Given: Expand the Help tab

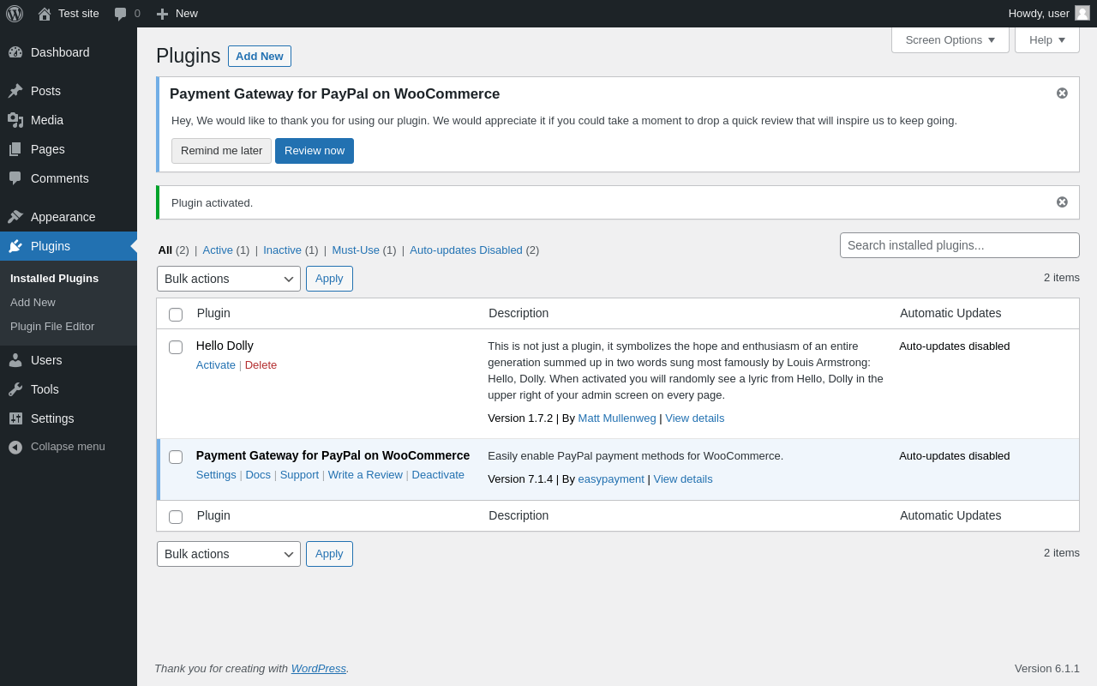Looking at the screenshot, I should 1046,39.
